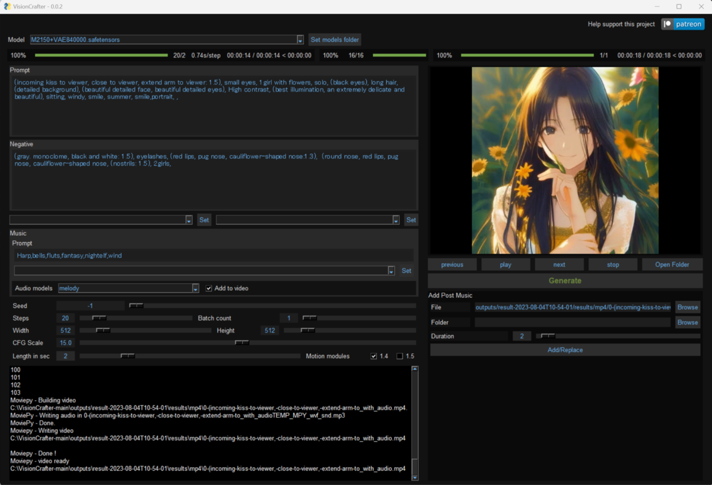Image resolution: width=712 pixels, height=485 pixels.
Task: Click the Duration slider handle
Action: 548,336
